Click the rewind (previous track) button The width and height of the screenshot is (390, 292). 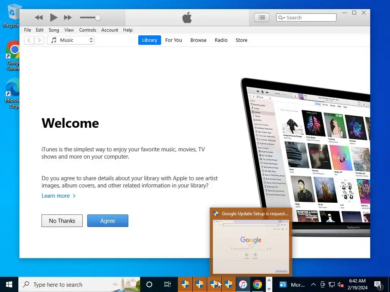39,17
